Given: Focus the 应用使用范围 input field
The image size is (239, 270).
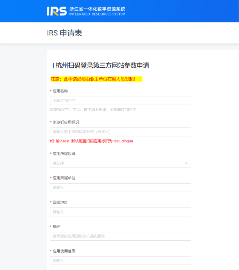Looking at the screenshot, I should tap(120, 261).
